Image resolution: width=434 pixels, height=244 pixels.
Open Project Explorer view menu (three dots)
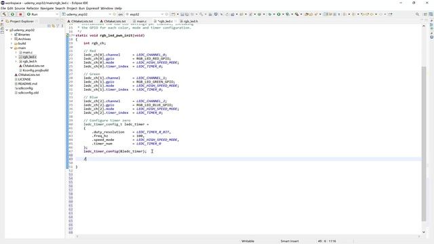(62, 26)
